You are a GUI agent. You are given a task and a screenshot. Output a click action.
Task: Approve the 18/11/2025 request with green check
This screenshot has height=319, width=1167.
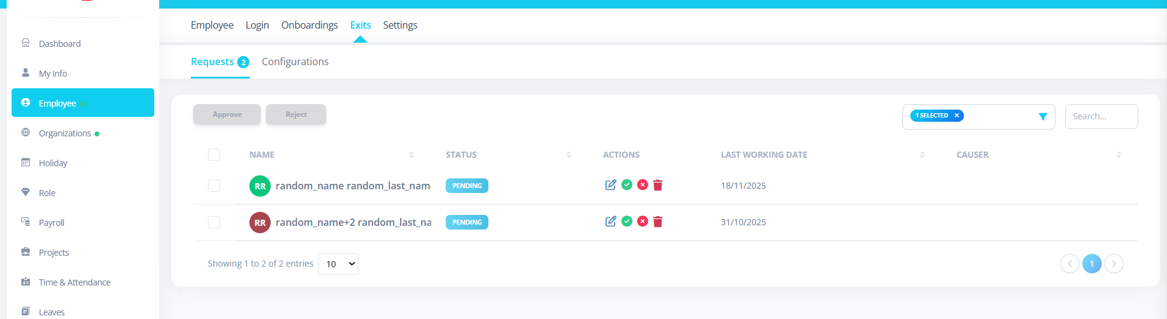click(x=627, y=184)
